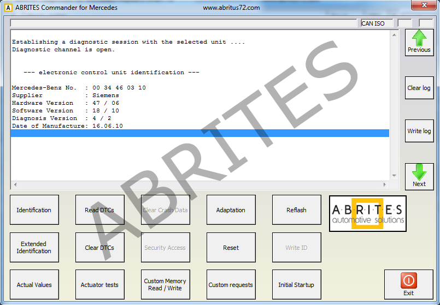Open Custom requests
This screenshot has width=440, height=305.
231,285
